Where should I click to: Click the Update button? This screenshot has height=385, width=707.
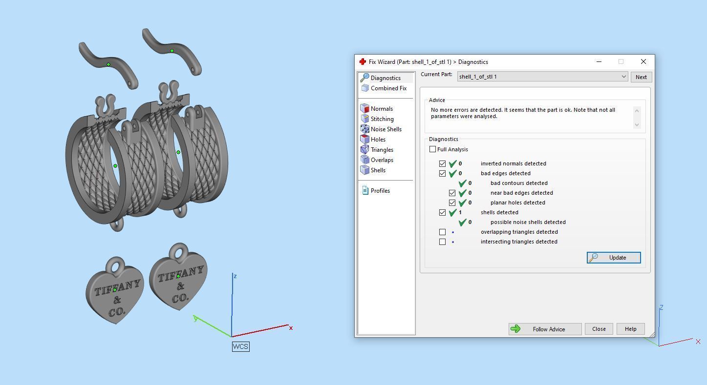tap(614, 258)
